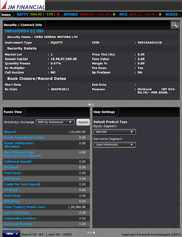This screenshot has width=182, height=237.
Task: Click Security Name HERO HONDA MOTORS LTD
Action: (x=56, y=37)
